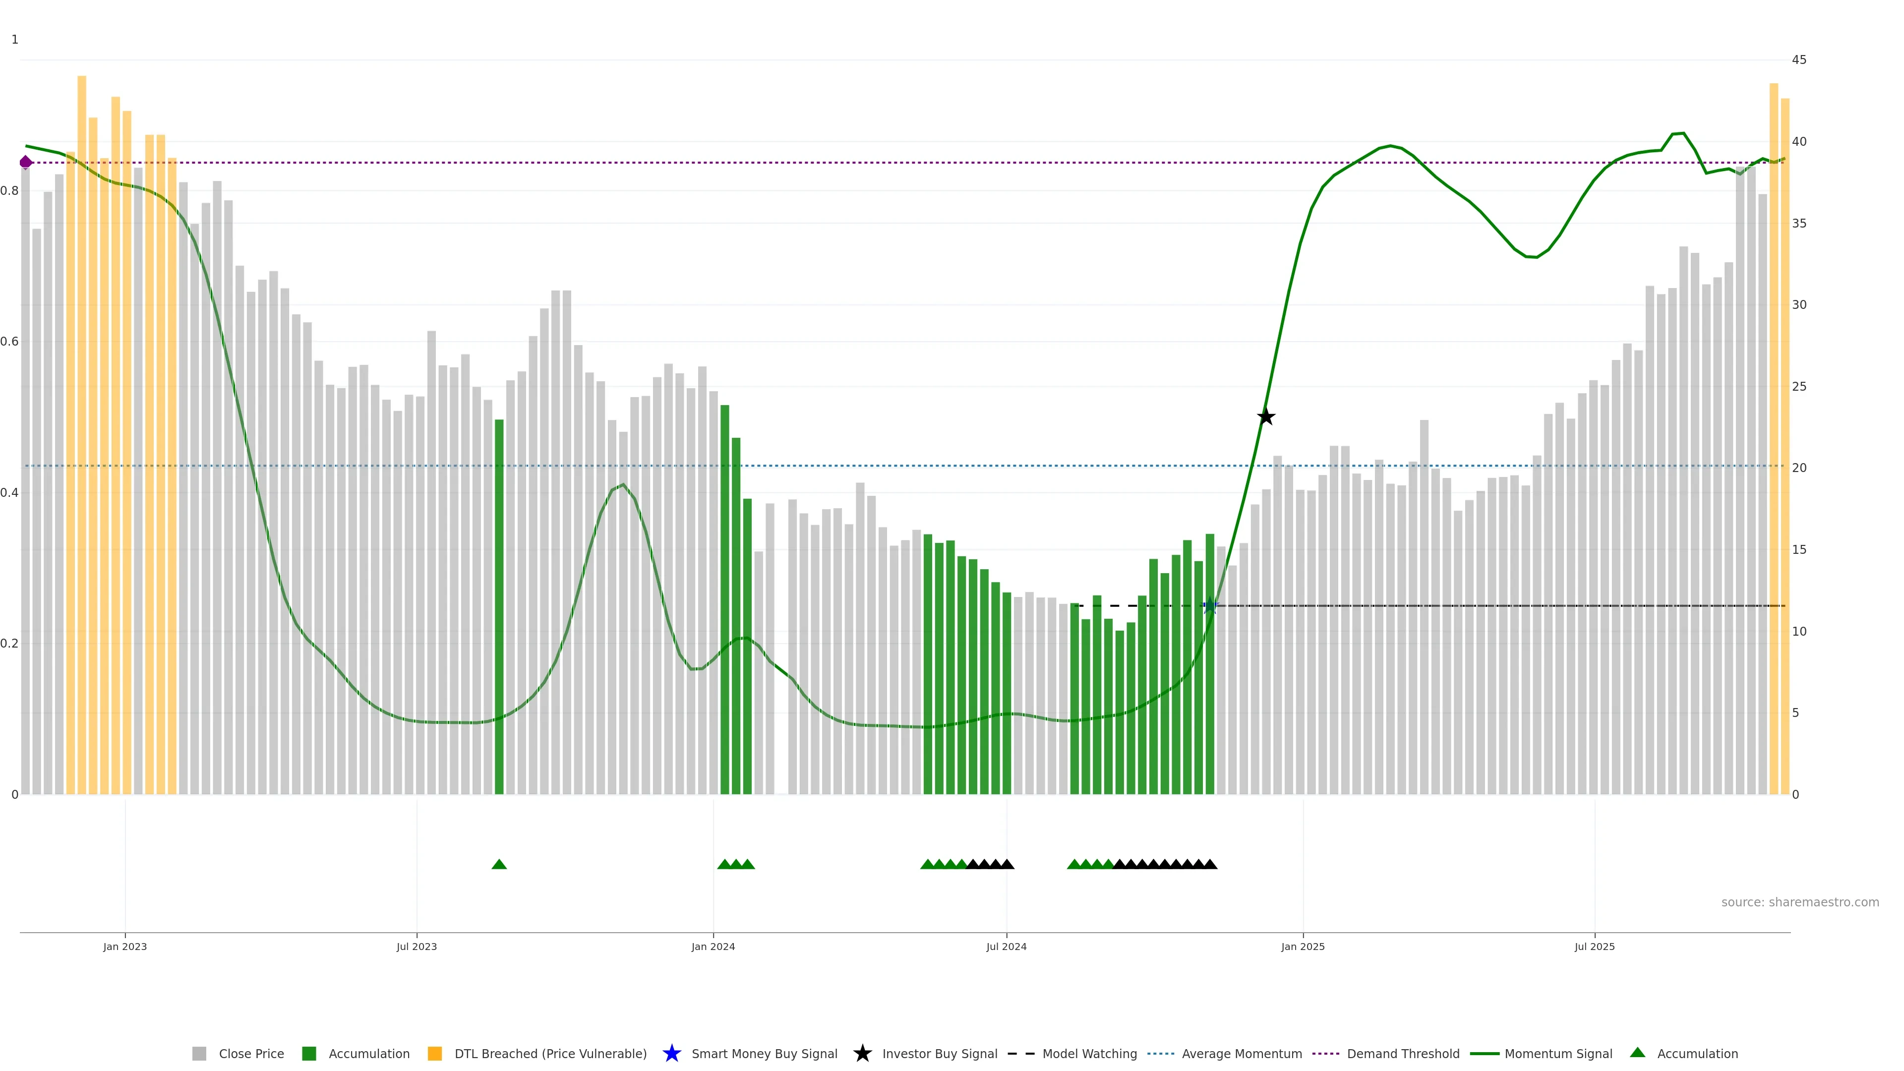Toggle Close Price series in legend
Screen dimensions: 1904x1071
click(251, 1053)
